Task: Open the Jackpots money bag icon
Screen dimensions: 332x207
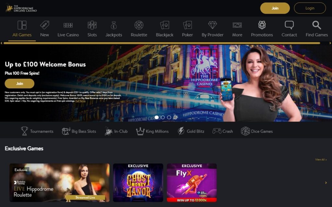Action: (x=114, y=25)
